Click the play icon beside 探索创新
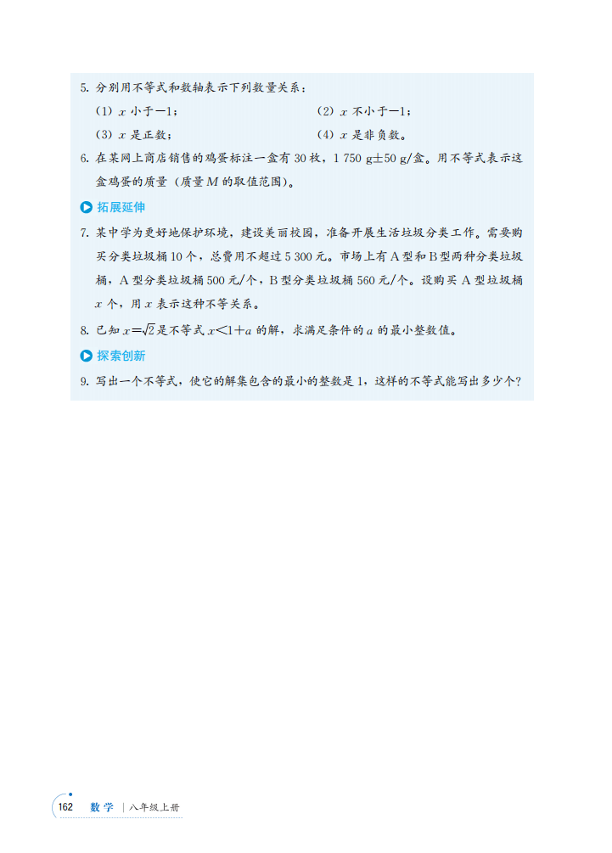 (x=86, y=356)
